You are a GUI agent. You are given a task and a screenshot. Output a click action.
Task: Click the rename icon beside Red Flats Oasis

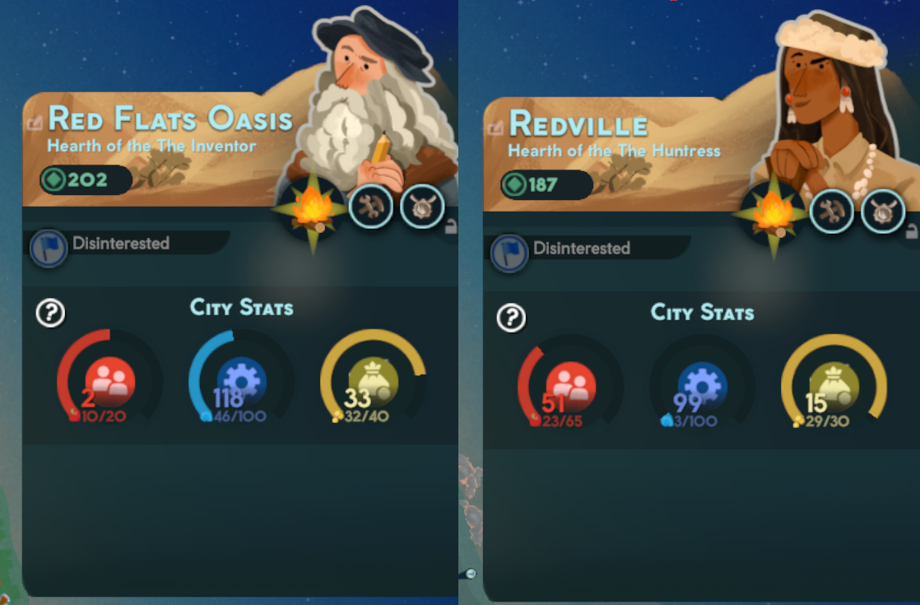click(x=35, y=123)
